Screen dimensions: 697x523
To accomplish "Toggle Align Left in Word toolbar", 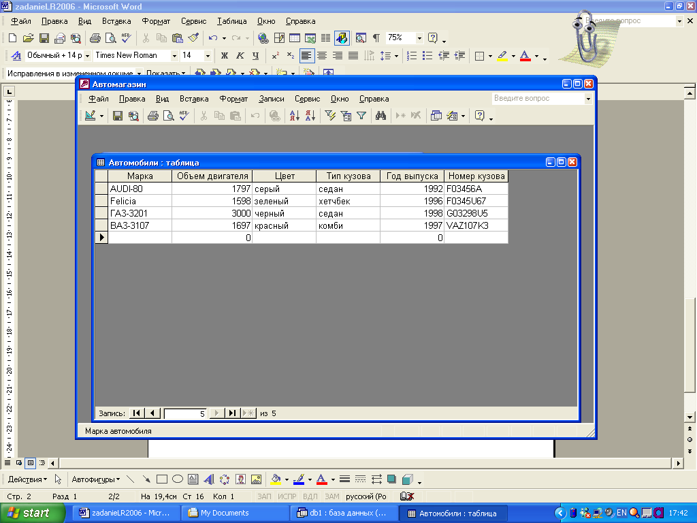I will click(306, 56).
